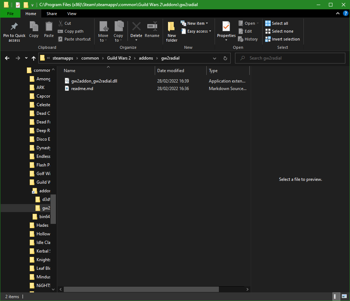Click the Cut icon
This screenshot has height=301, width=350.
pos(60,23)
